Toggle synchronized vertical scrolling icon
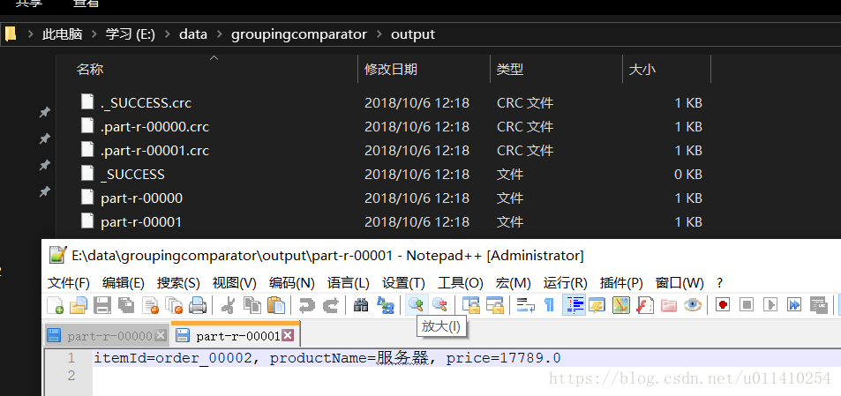Image resolution: width=841 pixels, height=396 pixels. point(471,305)
